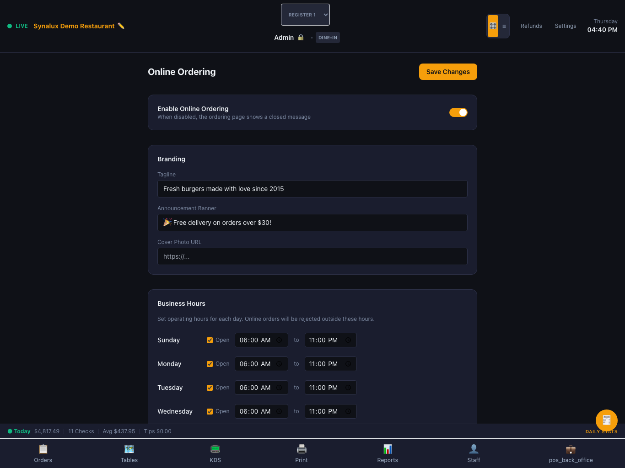Uncheck Sunday Open checkbox

pos(210,340)
